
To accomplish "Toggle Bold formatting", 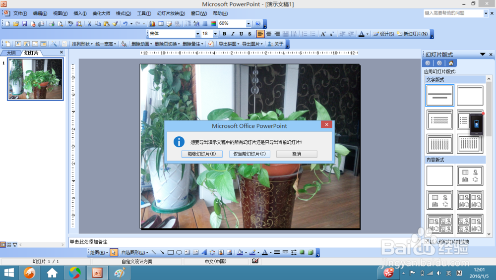I will pos(224,34).
